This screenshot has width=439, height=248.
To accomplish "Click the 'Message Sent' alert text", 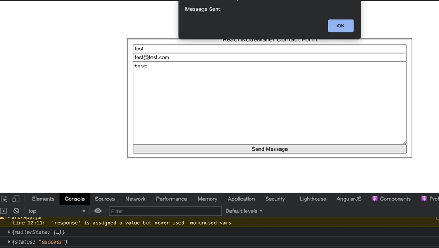I will tap(202, 9).
